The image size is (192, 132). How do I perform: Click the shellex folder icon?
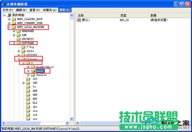click(x=33, y=75)
